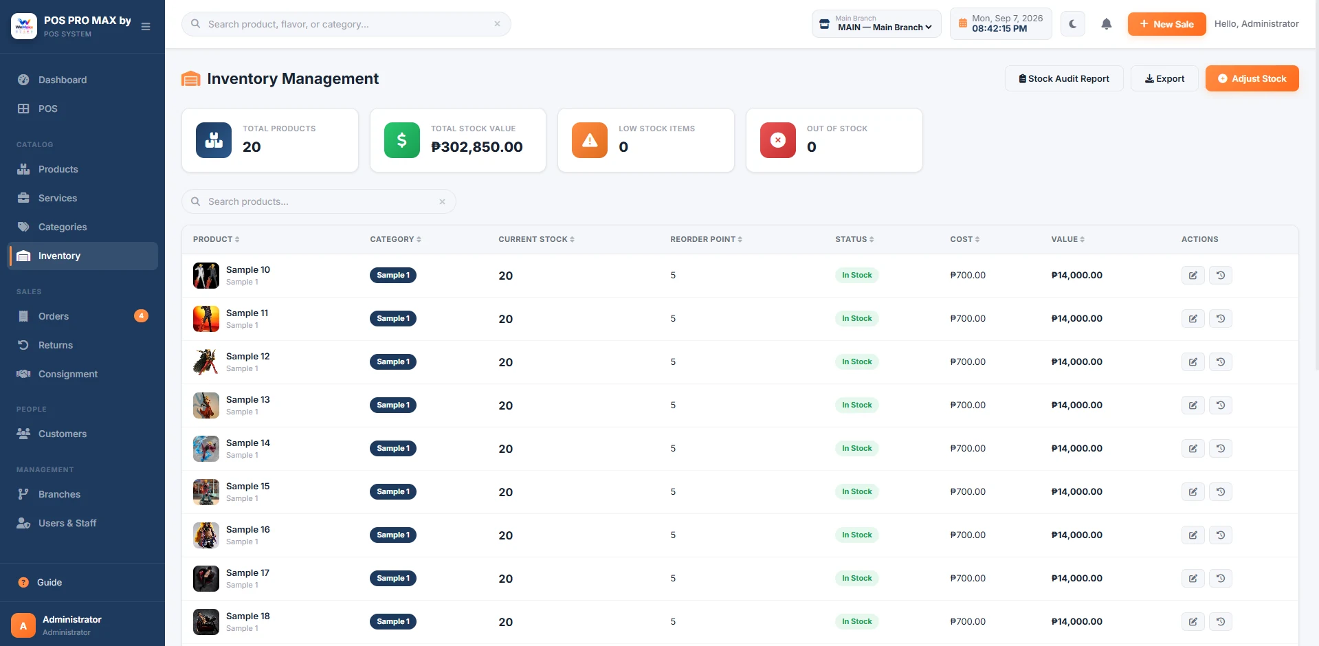Open Products in the Catalog section
This screenshot has height=646, width=1319.
(82, 169)
